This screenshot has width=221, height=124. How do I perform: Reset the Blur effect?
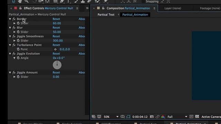56,28
